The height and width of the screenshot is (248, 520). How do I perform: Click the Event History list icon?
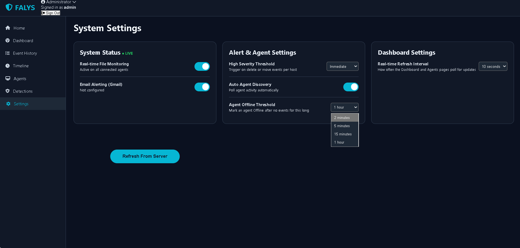pyautogui.click(x=8, y=53)
